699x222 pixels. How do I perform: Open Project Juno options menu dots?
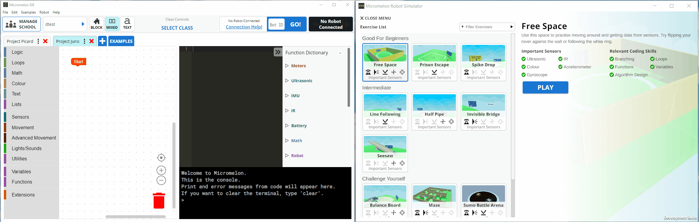(x=84, y=41)
